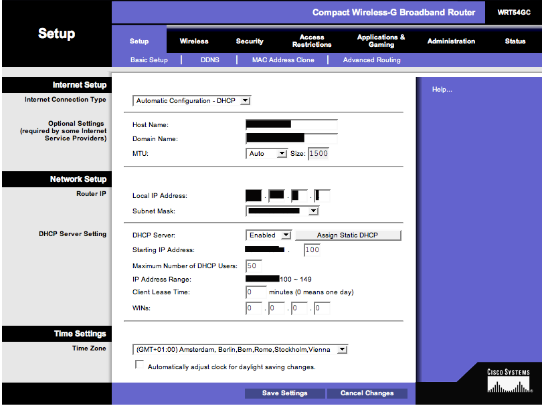
Task: Click the 'minutes (0 means one day)' text
Action: (x=311, y=292)
